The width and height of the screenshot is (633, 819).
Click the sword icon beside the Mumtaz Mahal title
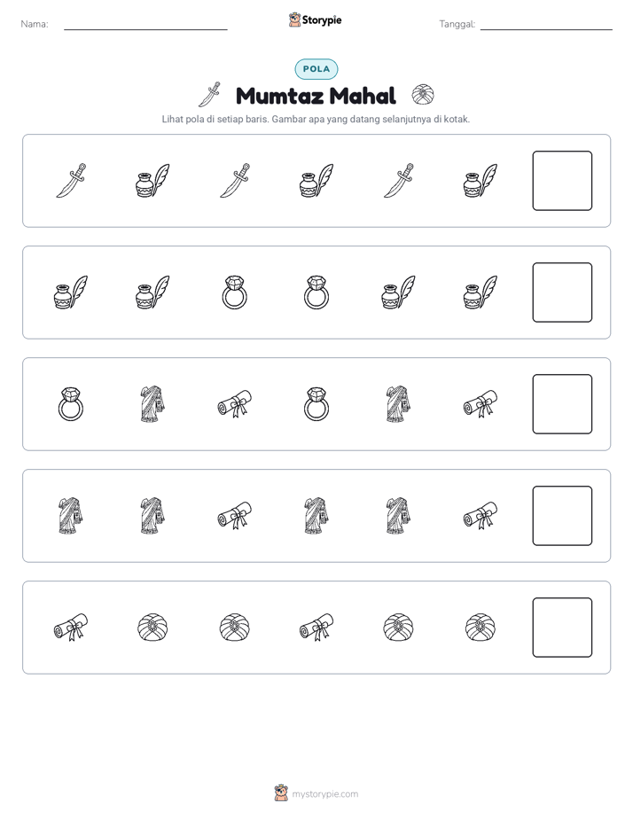[209, 95]
